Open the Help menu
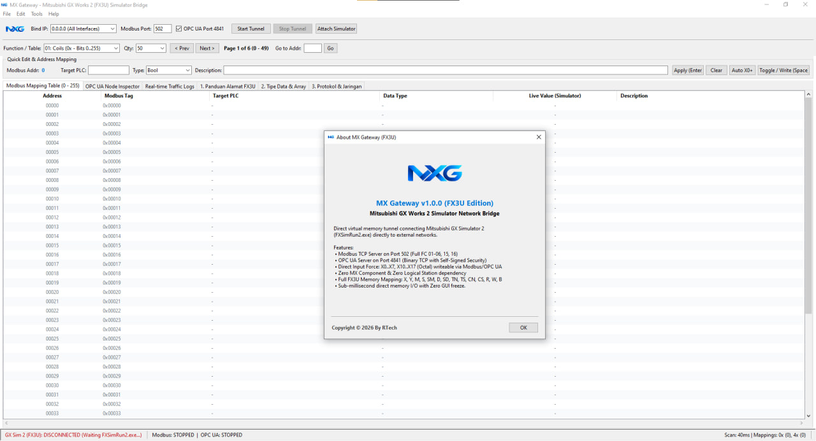Image resolution: width=816 pixels, height=441 pixels. coord(54,14)
